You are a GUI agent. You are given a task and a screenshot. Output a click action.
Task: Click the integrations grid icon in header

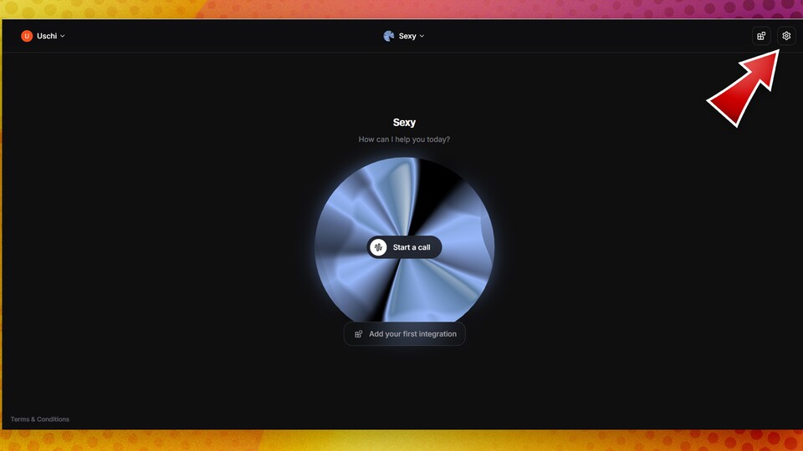tap(760, 36)
